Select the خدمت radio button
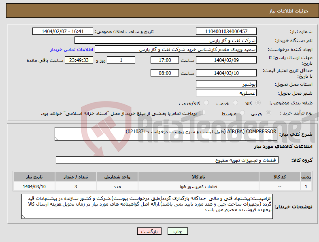The image size is (319, 242). (x=235, y=103)
